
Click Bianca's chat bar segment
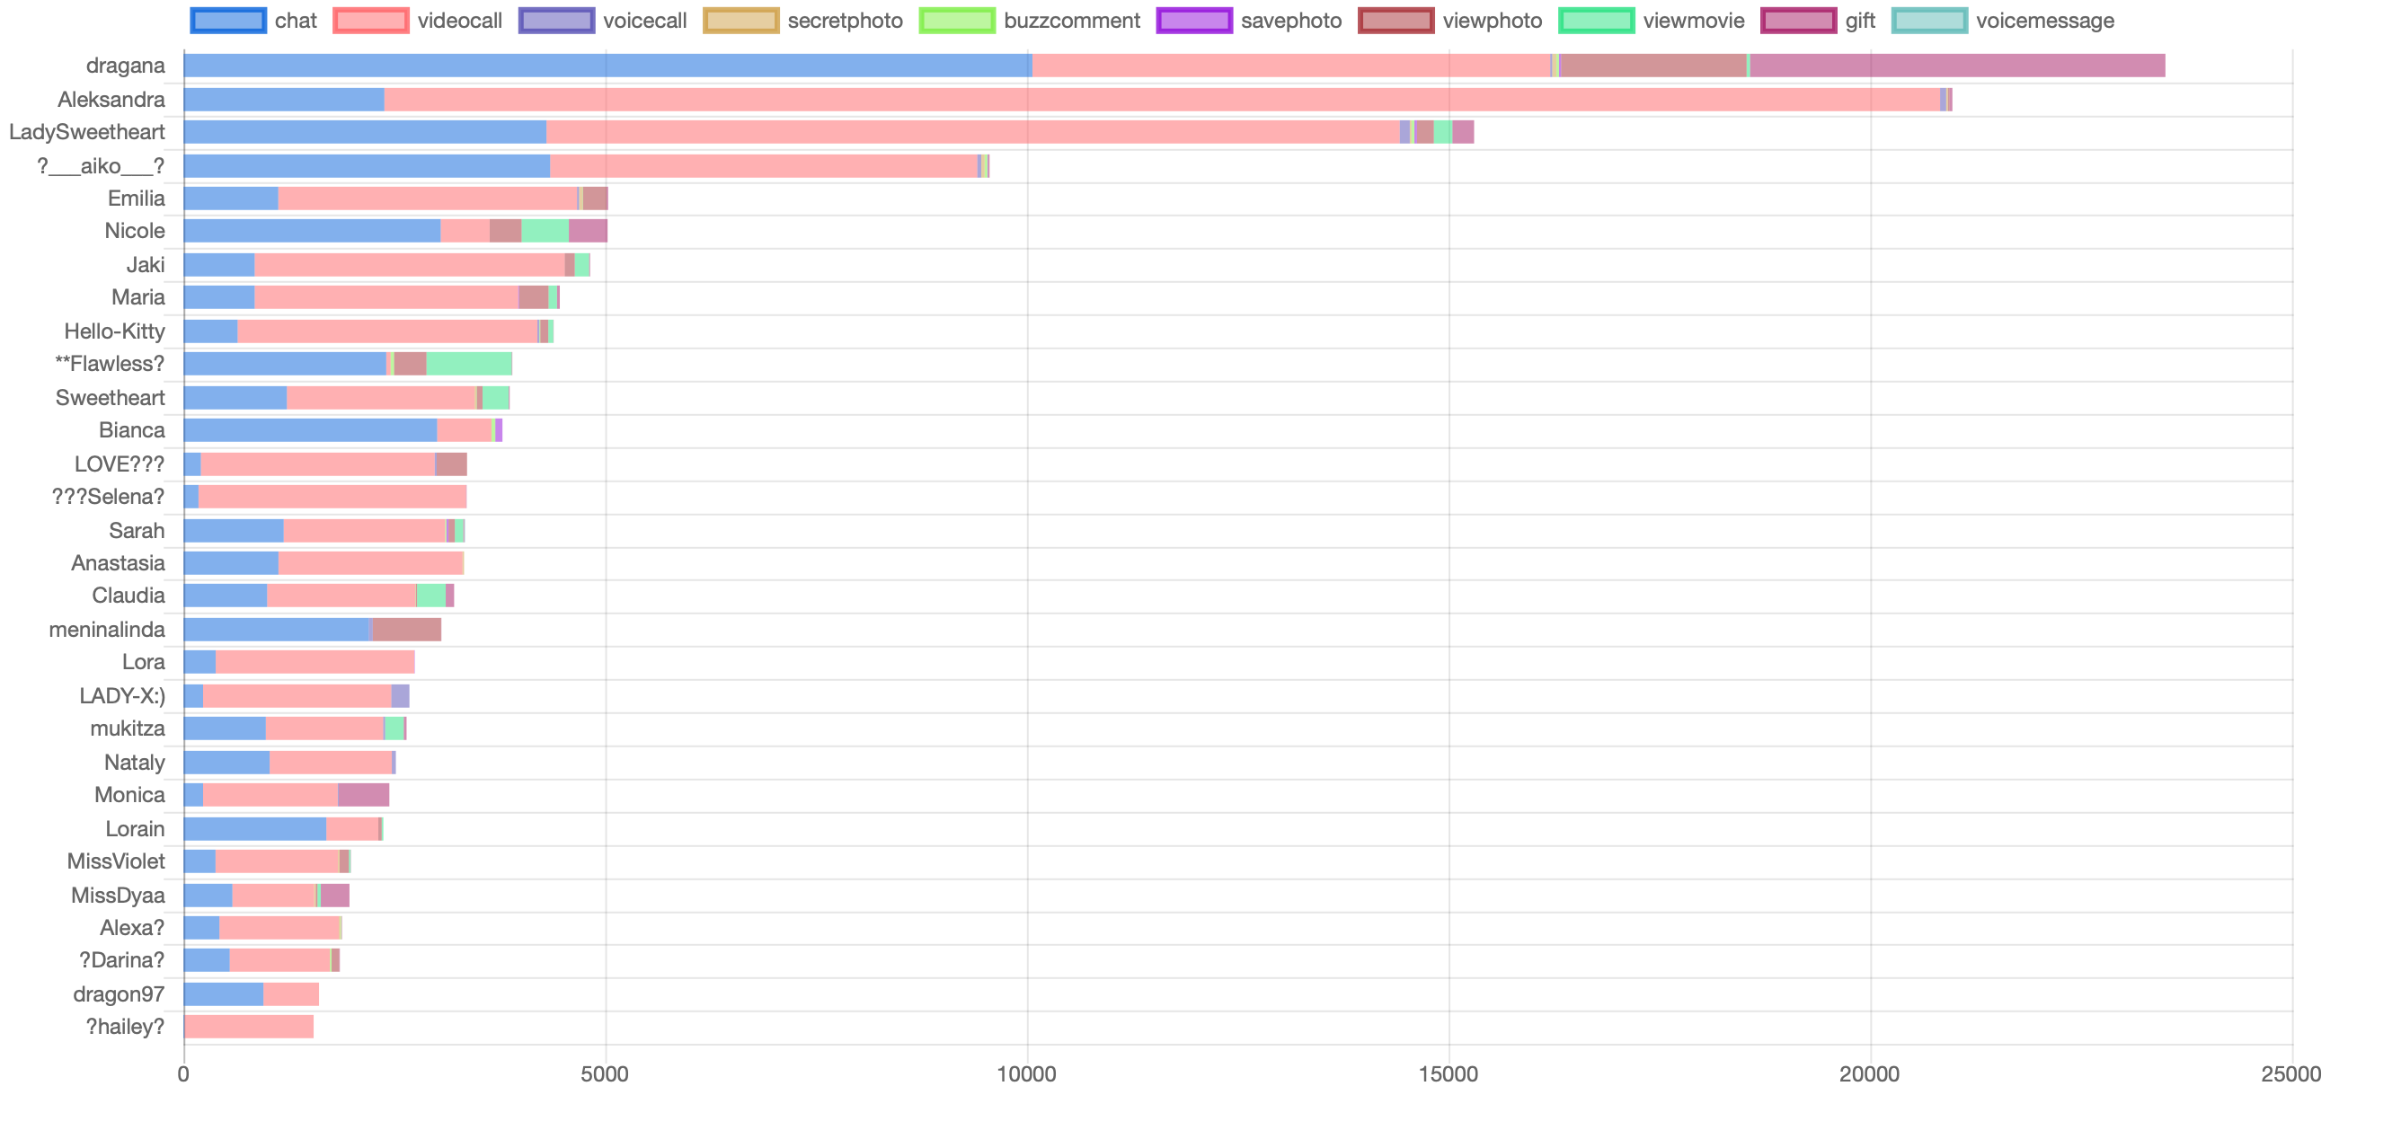click(x=310, y=430)
